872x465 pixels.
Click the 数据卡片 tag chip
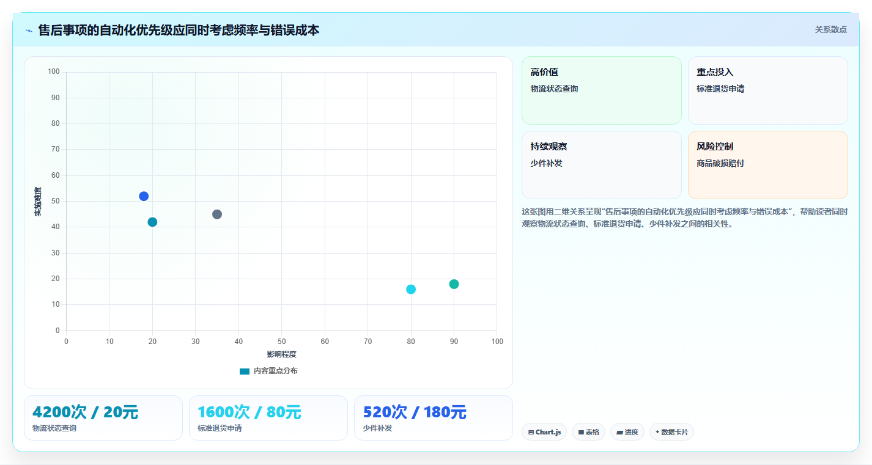tap(671, 432)
